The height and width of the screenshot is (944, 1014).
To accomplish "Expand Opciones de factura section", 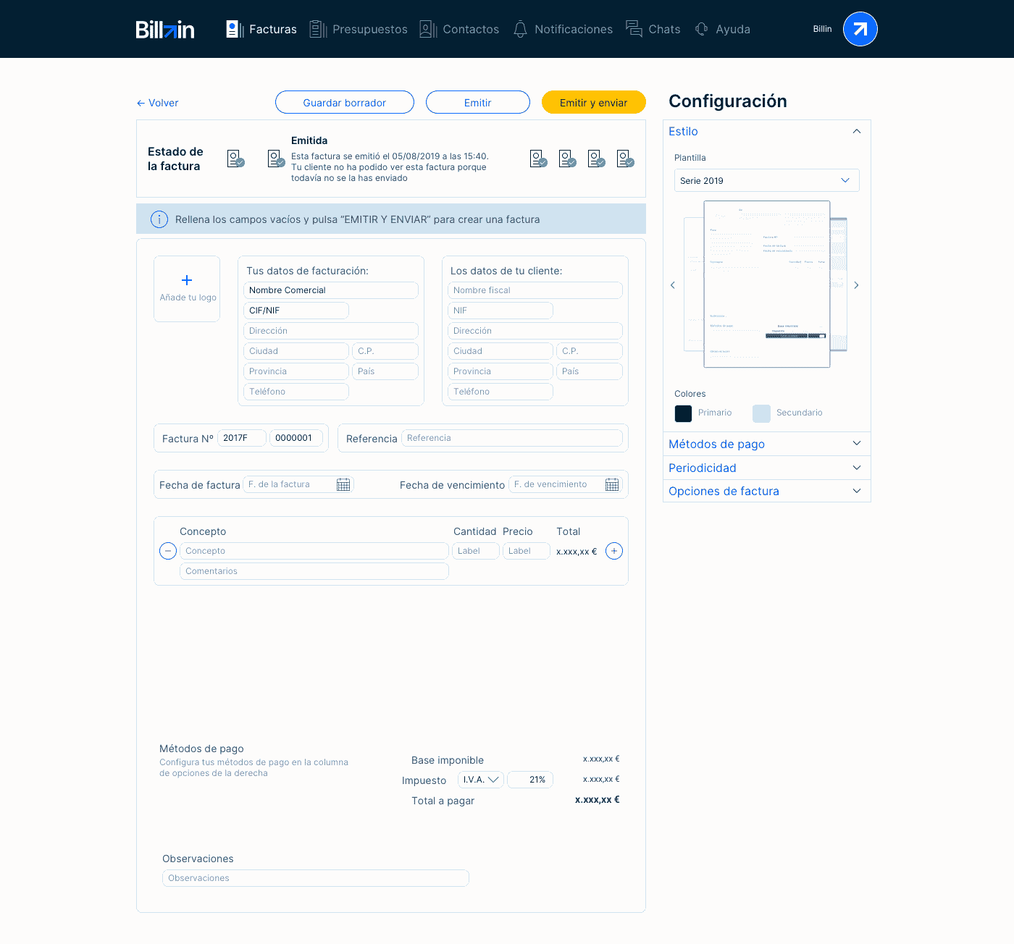I will click(x=767, y=491).
